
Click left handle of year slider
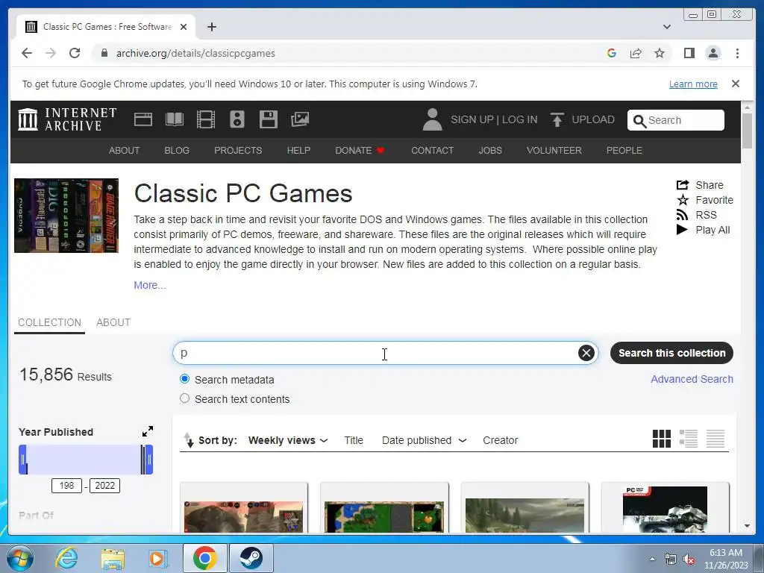pyautogui.click(x=22, y=460)
